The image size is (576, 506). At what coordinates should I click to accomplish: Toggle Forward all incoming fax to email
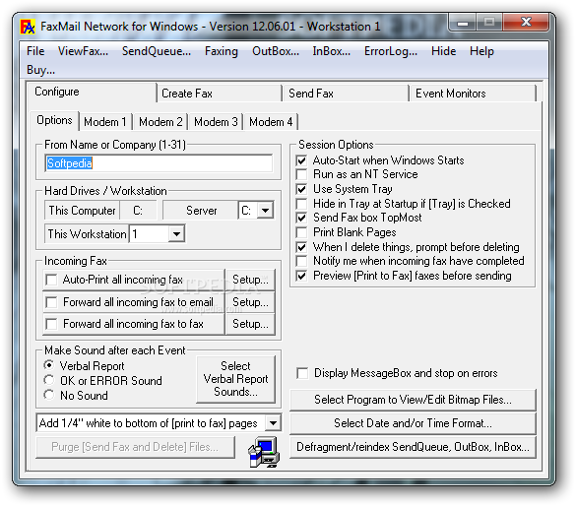tap(51, 302)
